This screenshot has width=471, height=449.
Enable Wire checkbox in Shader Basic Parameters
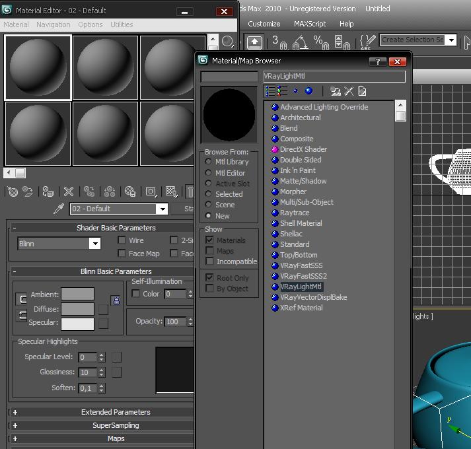[x=122, y=240]
